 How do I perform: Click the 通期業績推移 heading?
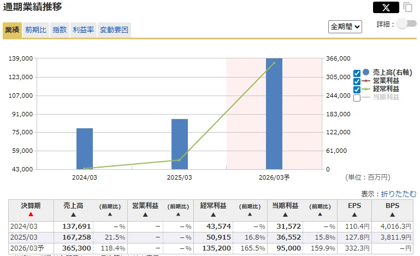coord(32,7)
